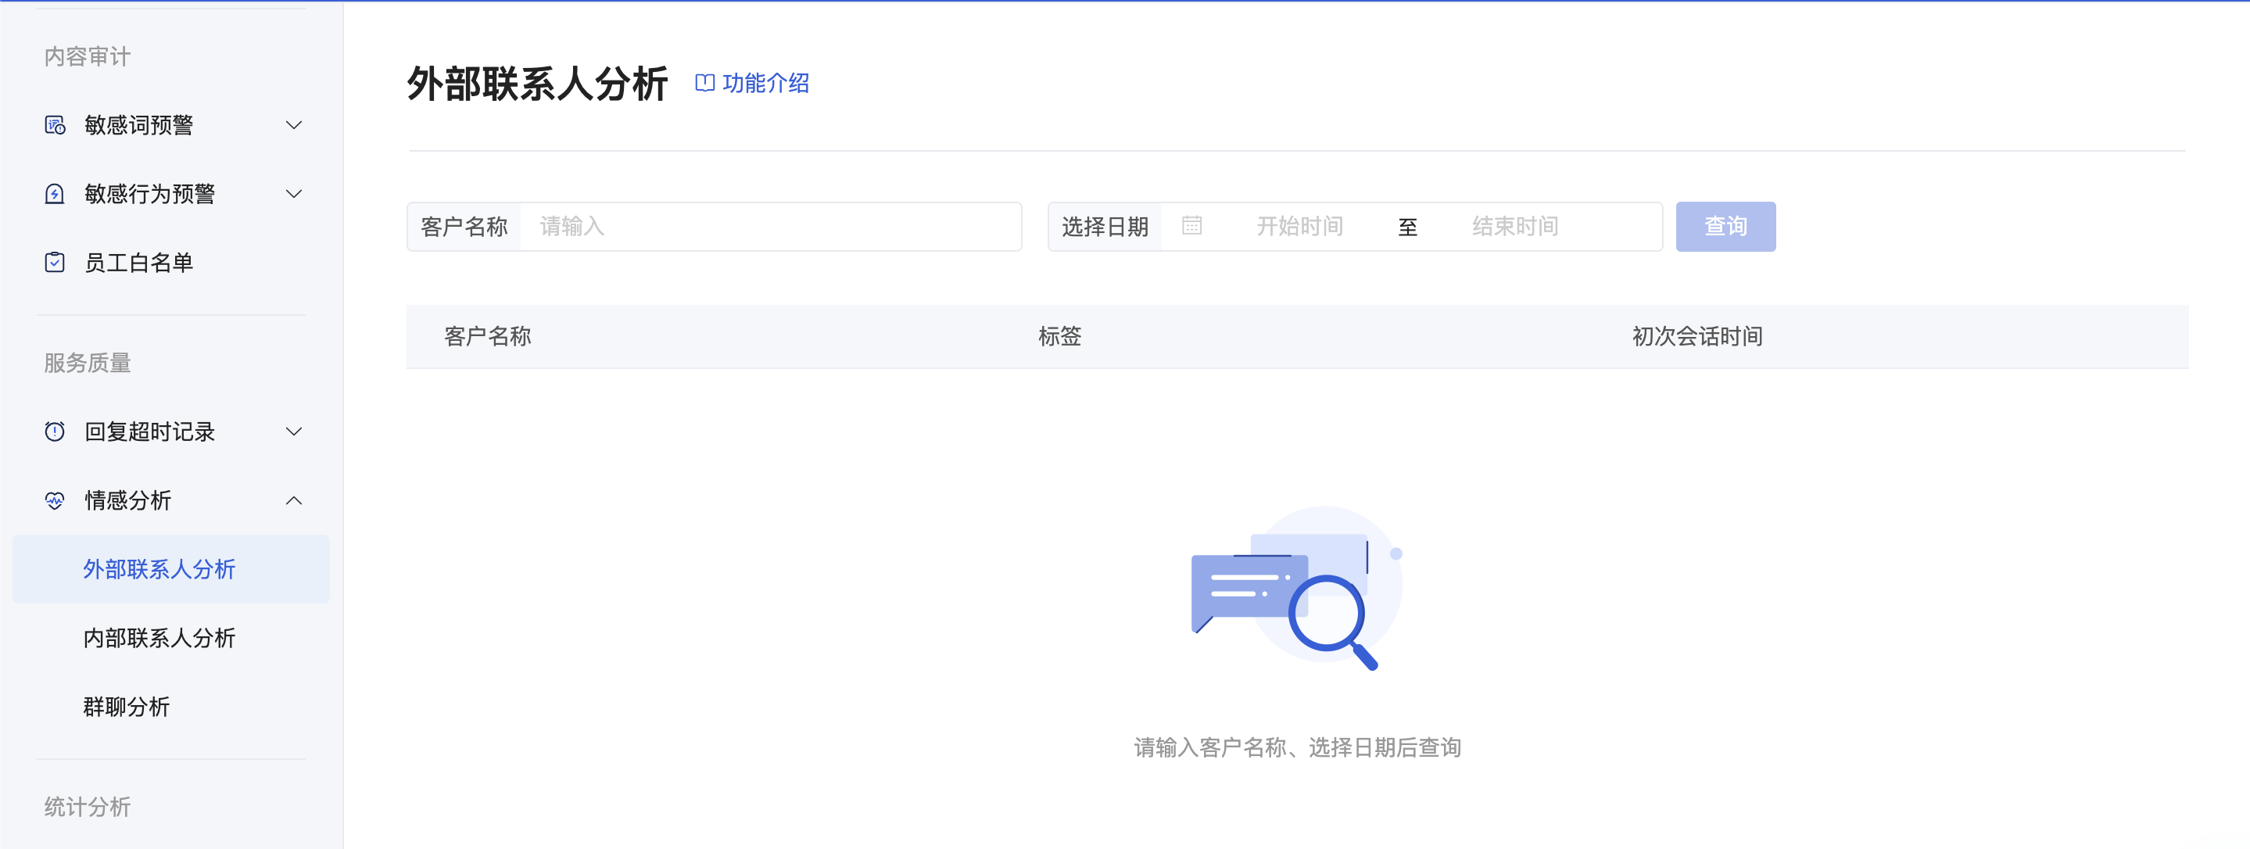Expand the 敏感行为预警 chevron

tap(295, 194)
